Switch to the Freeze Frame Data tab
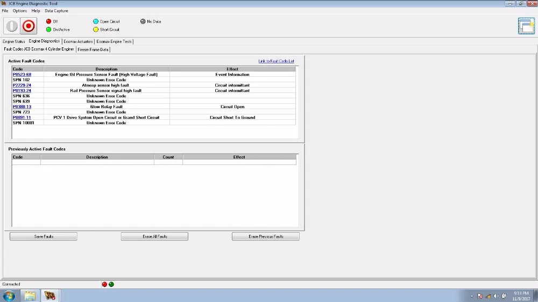The image size is (538, 302). (93, 49)
